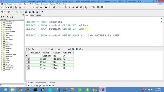164x92 pixels.
Task: Click the 'Labham' cell in results grid
Action: (47, 56)
